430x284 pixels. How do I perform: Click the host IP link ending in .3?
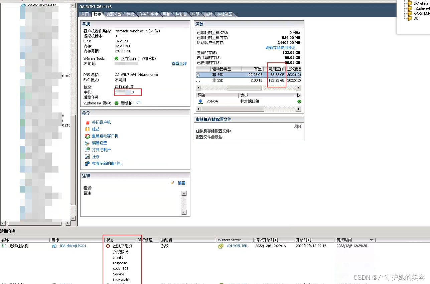click(124, 92)
